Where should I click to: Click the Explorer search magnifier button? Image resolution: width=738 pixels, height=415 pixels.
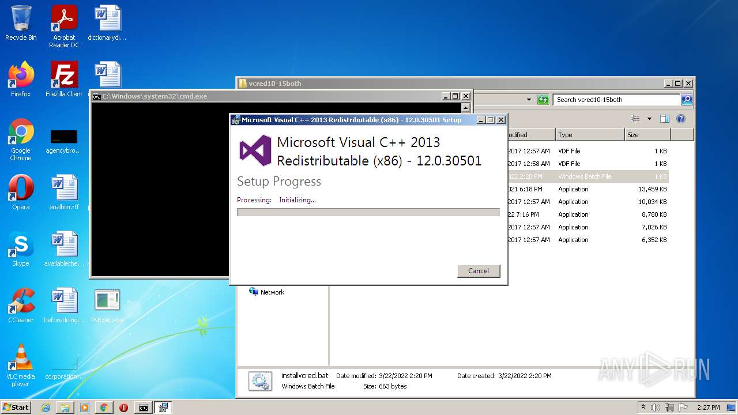[687, 100]
